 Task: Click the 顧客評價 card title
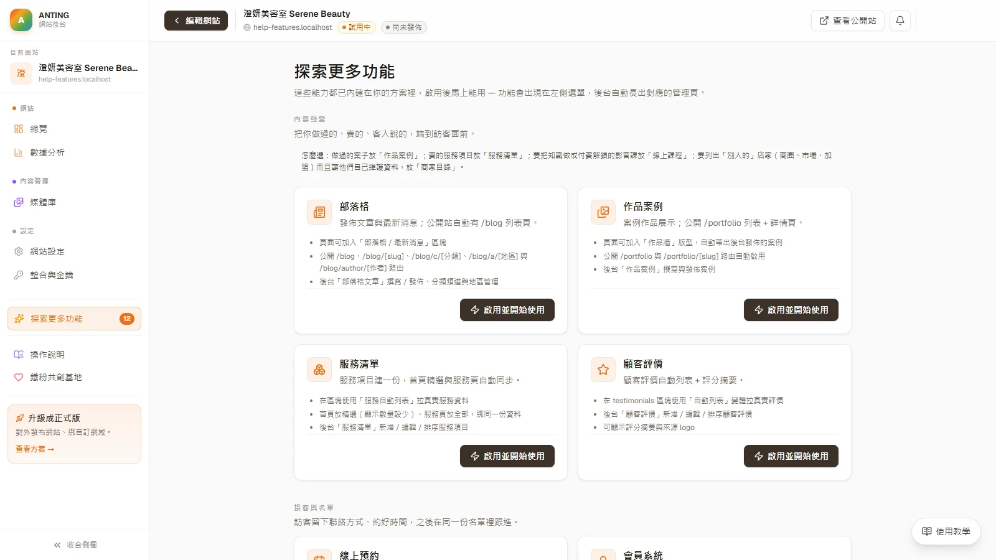(x=643, y=364)
